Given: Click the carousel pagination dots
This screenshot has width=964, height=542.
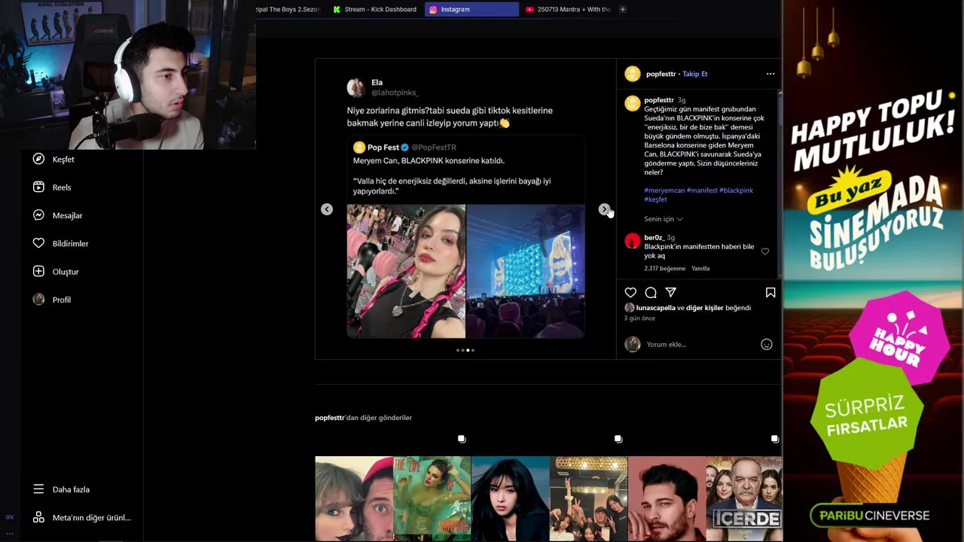Looking at the screenshot, I should tap(465, 350).
